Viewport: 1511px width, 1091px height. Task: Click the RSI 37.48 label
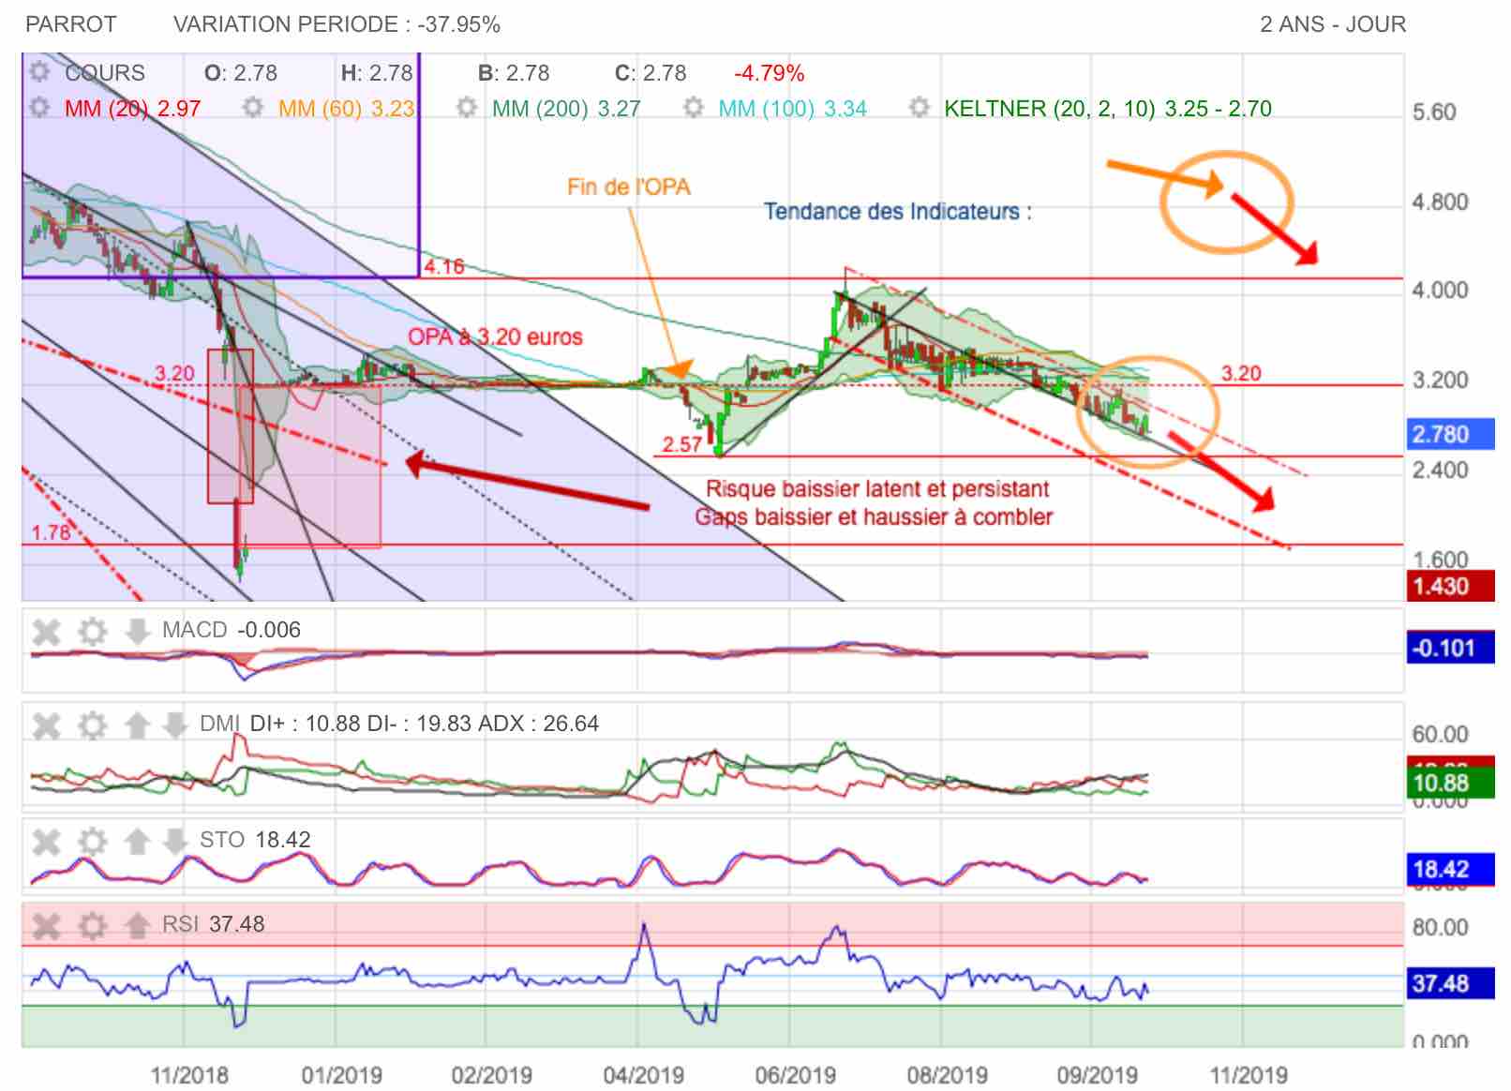pyautogui.click(x=214, y=924)
